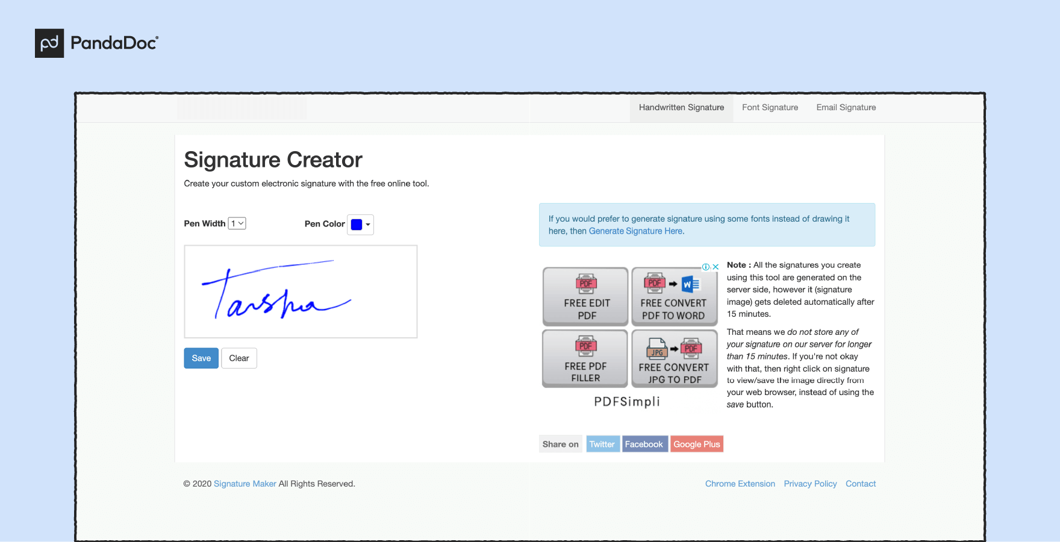Open the PDFSimpli advertiser page
The image size is (1060, 542).
tap(626, 402)
